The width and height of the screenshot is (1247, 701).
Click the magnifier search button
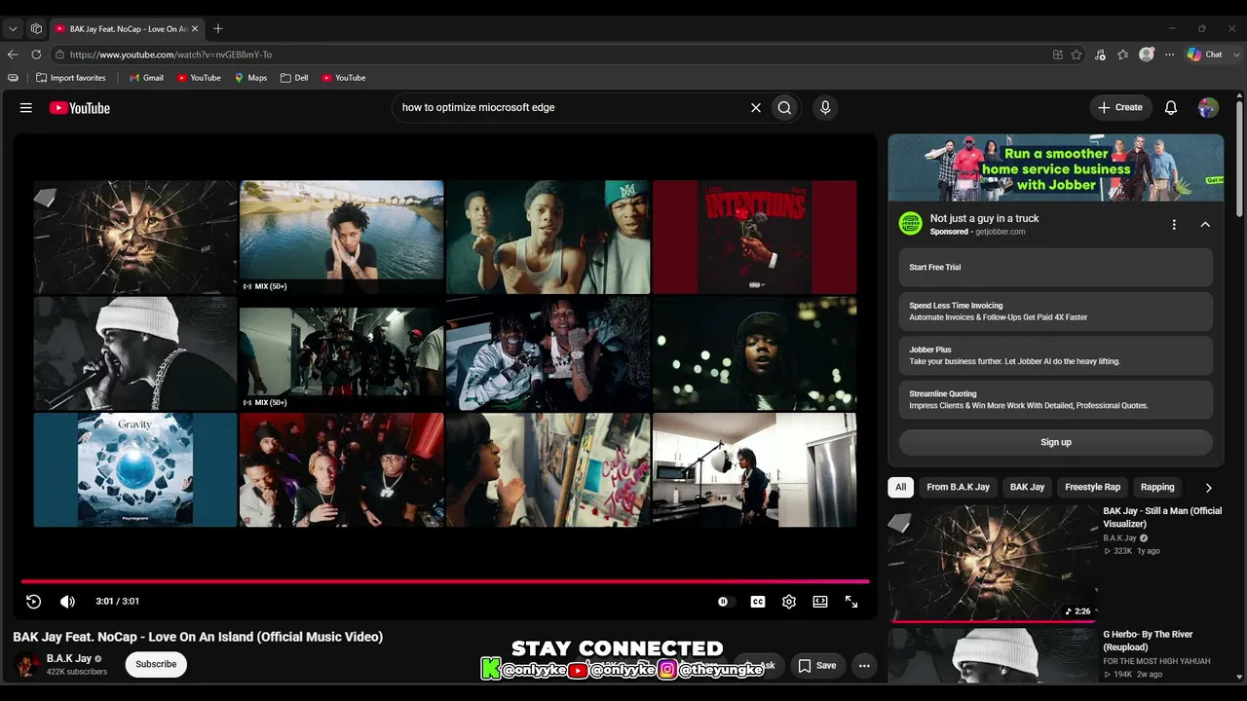784,108
